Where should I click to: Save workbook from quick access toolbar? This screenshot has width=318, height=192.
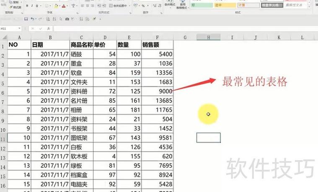pyautogui.click(x=26, y=19)
